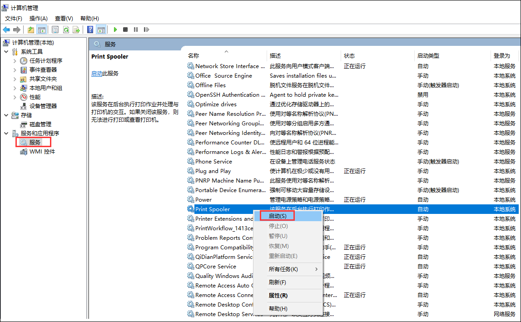Select 属性(R) from the context menu
The width and height of the screenshot is (521, 322).
[278, 296]
